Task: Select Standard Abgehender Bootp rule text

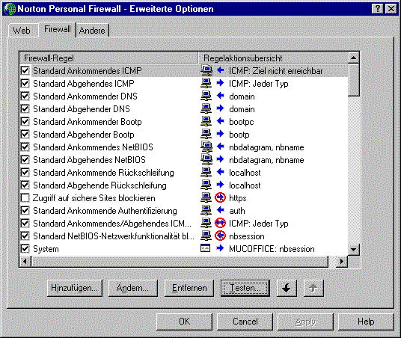Action: click(x=84, y=135)
